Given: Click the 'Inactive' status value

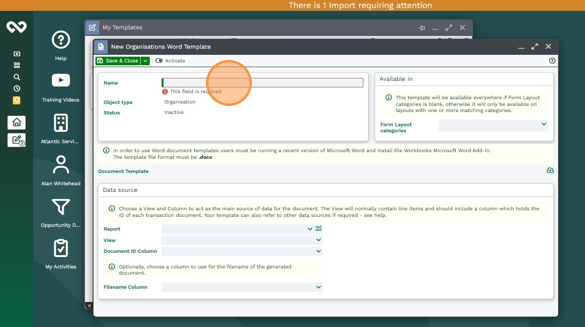Looking at the screenshot, I should [174, 112].
